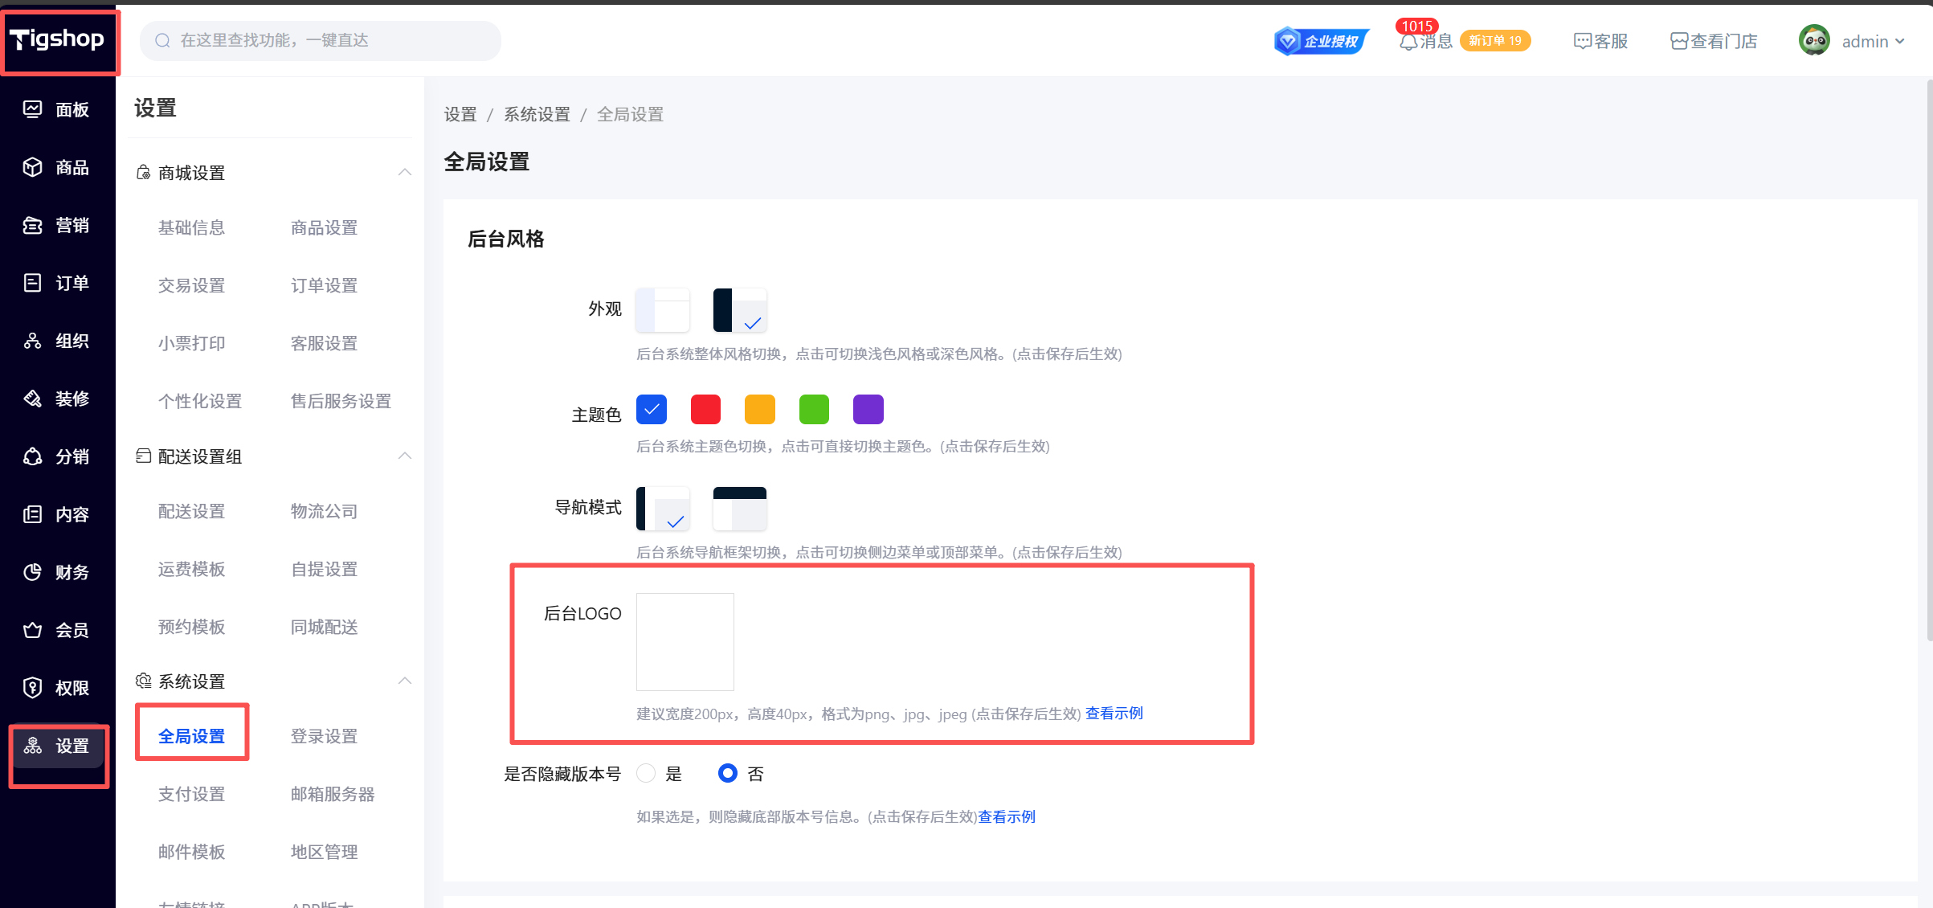Open the 商品 products sidebar icon
Image resolution: width=1933 pixels, height=908 pixels.
32,167
